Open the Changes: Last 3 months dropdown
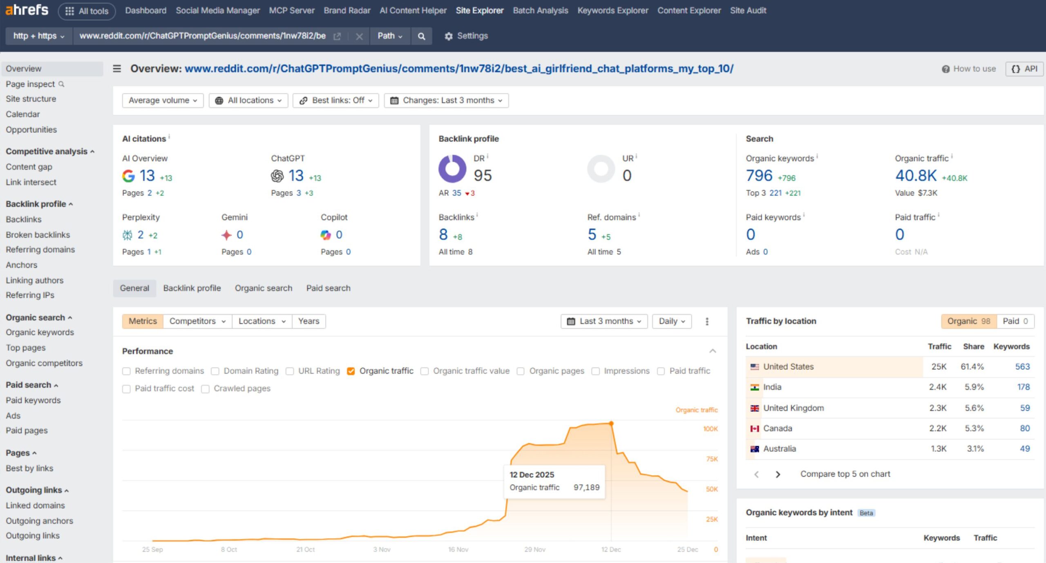This screenshot has height=563, width=1046. pos(446,101)
